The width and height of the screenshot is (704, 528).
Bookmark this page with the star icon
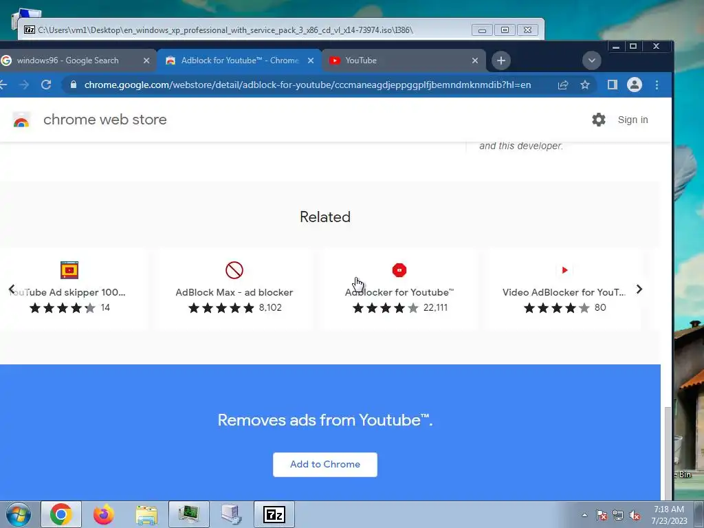pyautogui.click(x=584, y=85)
